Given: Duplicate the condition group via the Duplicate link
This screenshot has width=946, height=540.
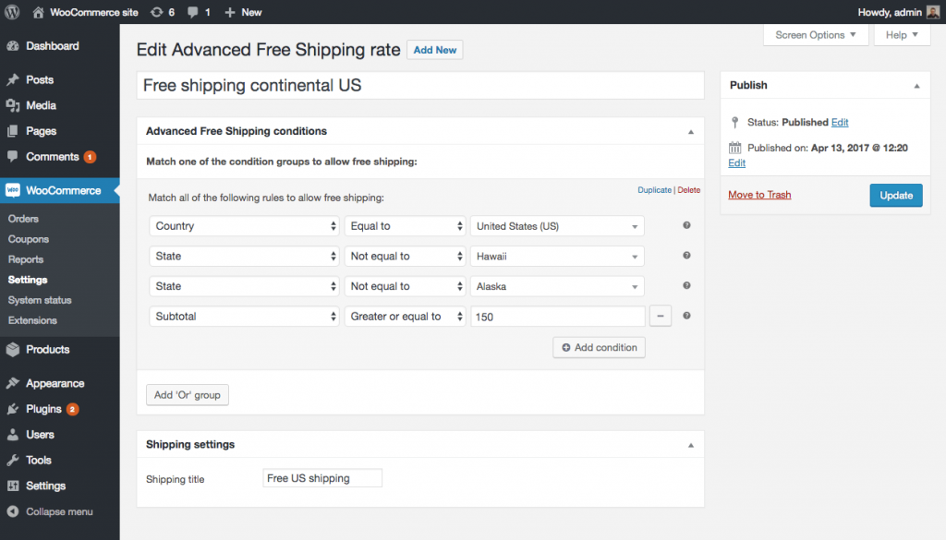Looking at the screenshot, I should tap(655, 189).
